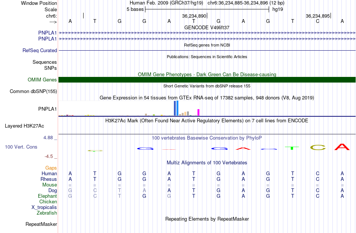Click Publications: Sequences in Scientific Articles title

[x=207, y=57]
